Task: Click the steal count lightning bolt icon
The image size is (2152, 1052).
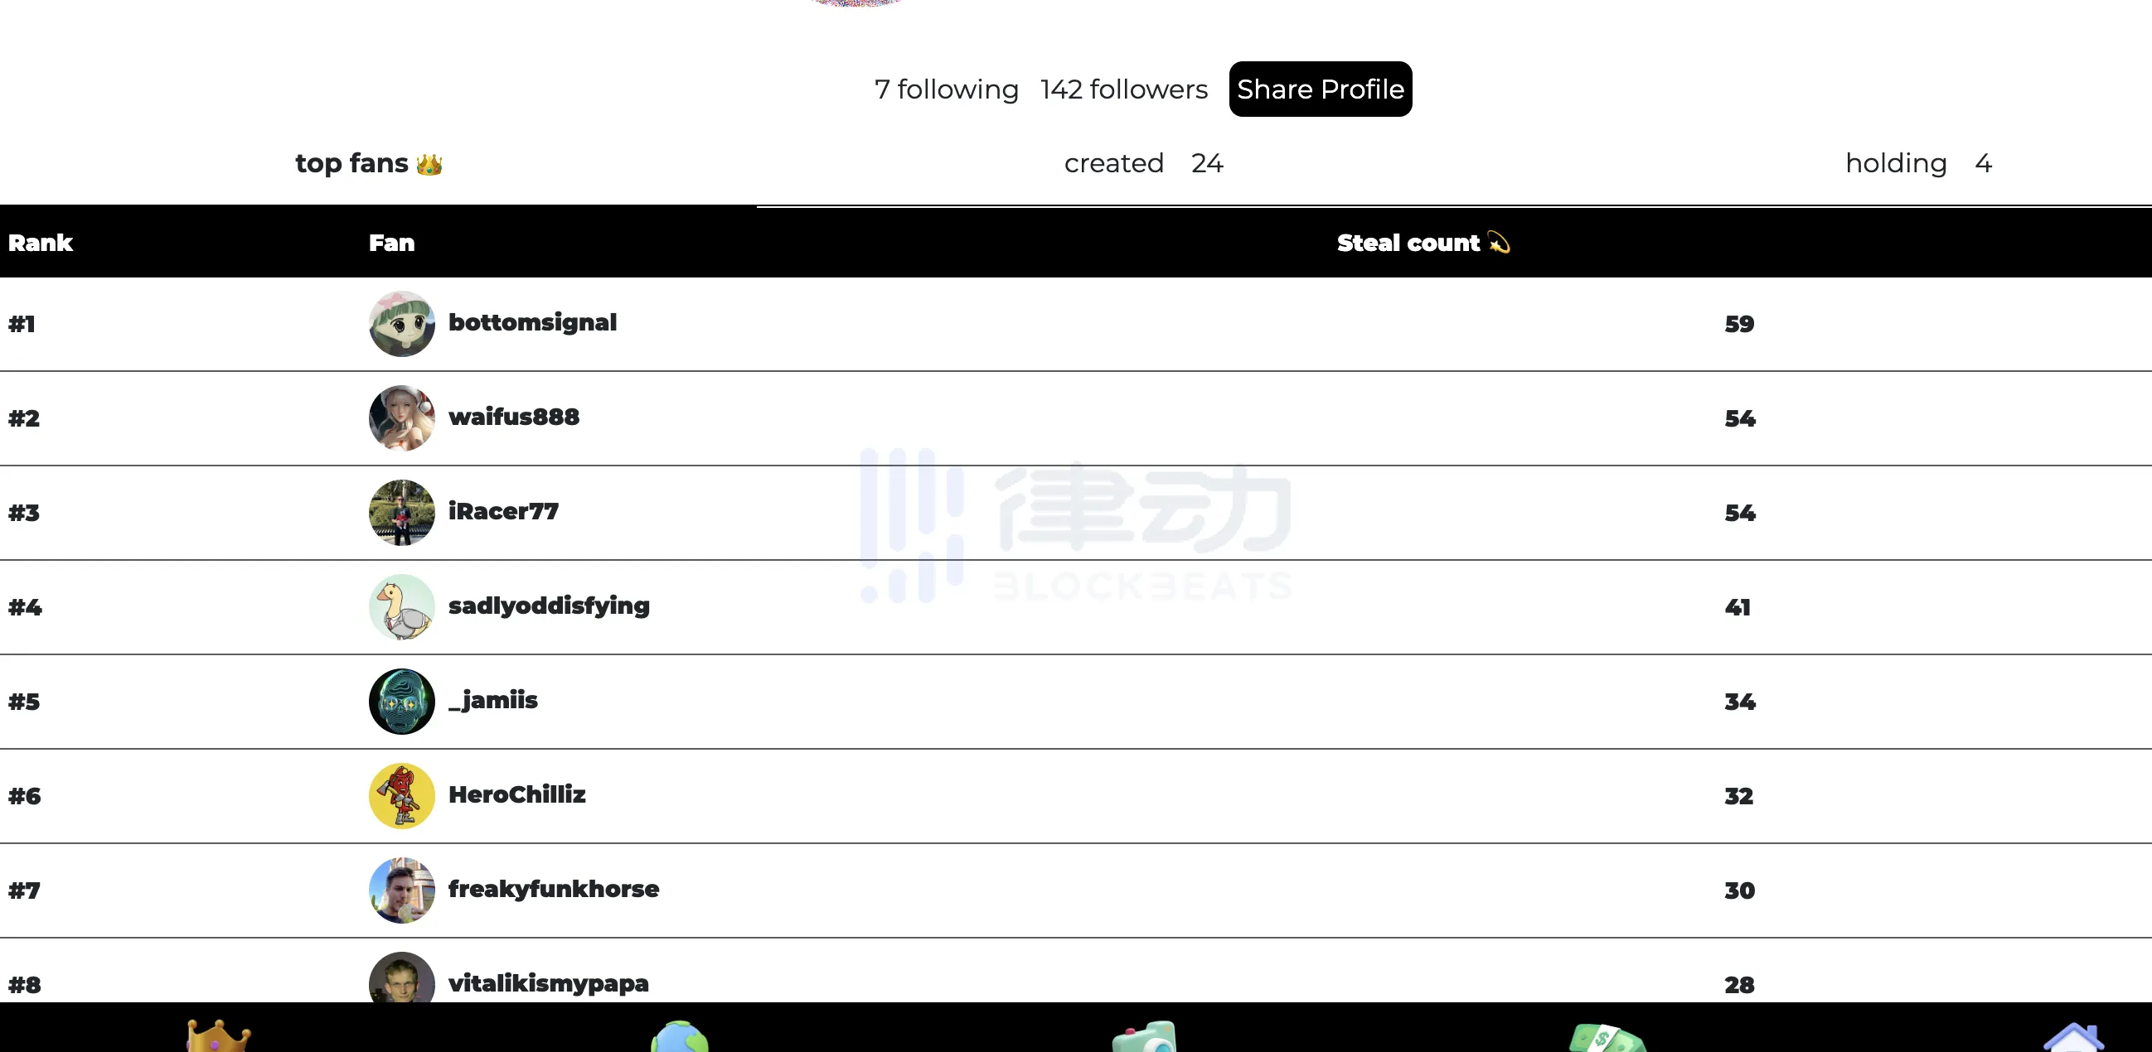Action: pyautogui.click(x=1501, y=243)
